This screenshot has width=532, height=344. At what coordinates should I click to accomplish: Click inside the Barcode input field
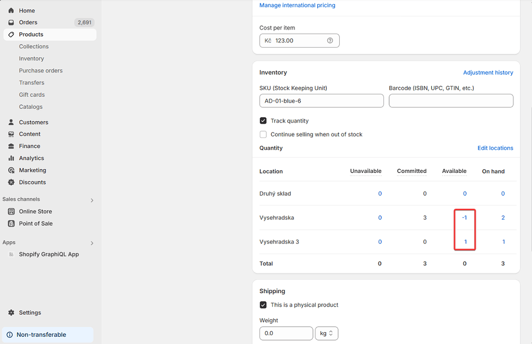coord(450,100)
